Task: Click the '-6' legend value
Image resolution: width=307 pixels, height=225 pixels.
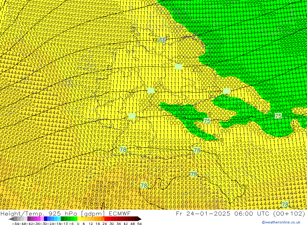Action: [x=71, y=224]
